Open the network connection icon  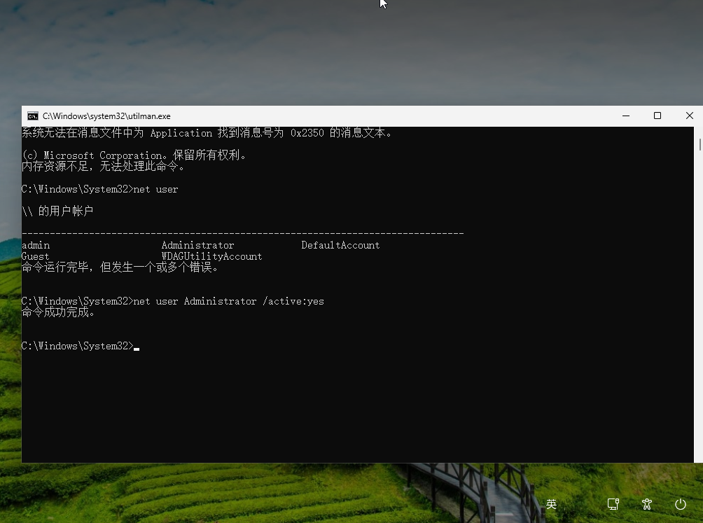(x=613, y=503)
